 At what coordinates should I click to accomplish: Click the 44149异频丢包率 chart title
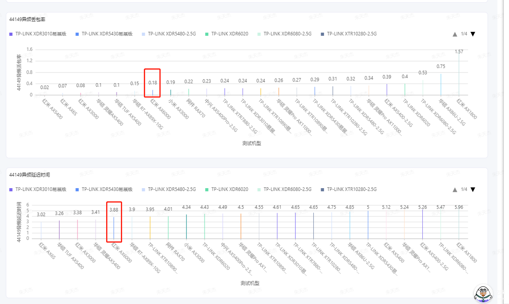[27, 19]
